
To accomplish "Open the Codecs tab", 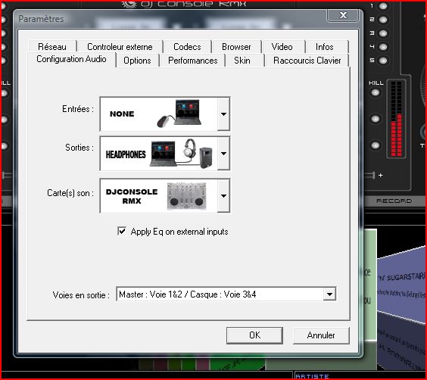I will tap(187, 47).
